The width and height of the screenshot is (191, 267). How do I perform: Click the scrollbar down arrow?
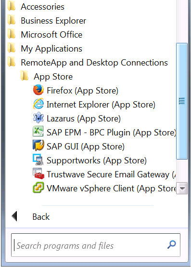(182, 188)
